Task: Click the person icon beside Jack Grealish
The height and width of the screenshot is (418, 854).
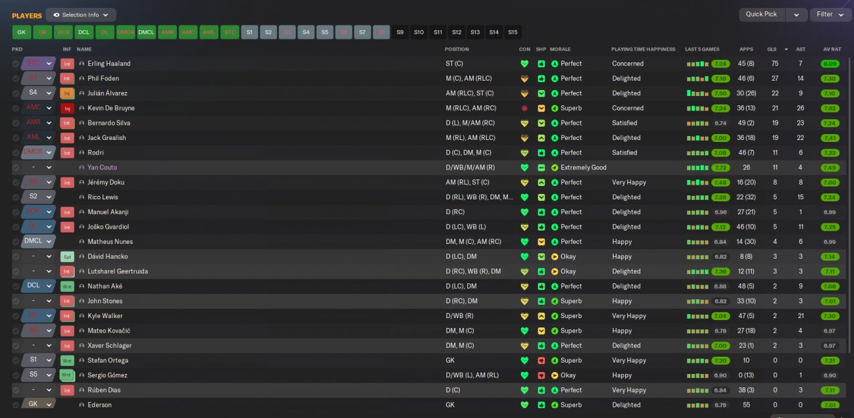Action: tap(82, 138)
